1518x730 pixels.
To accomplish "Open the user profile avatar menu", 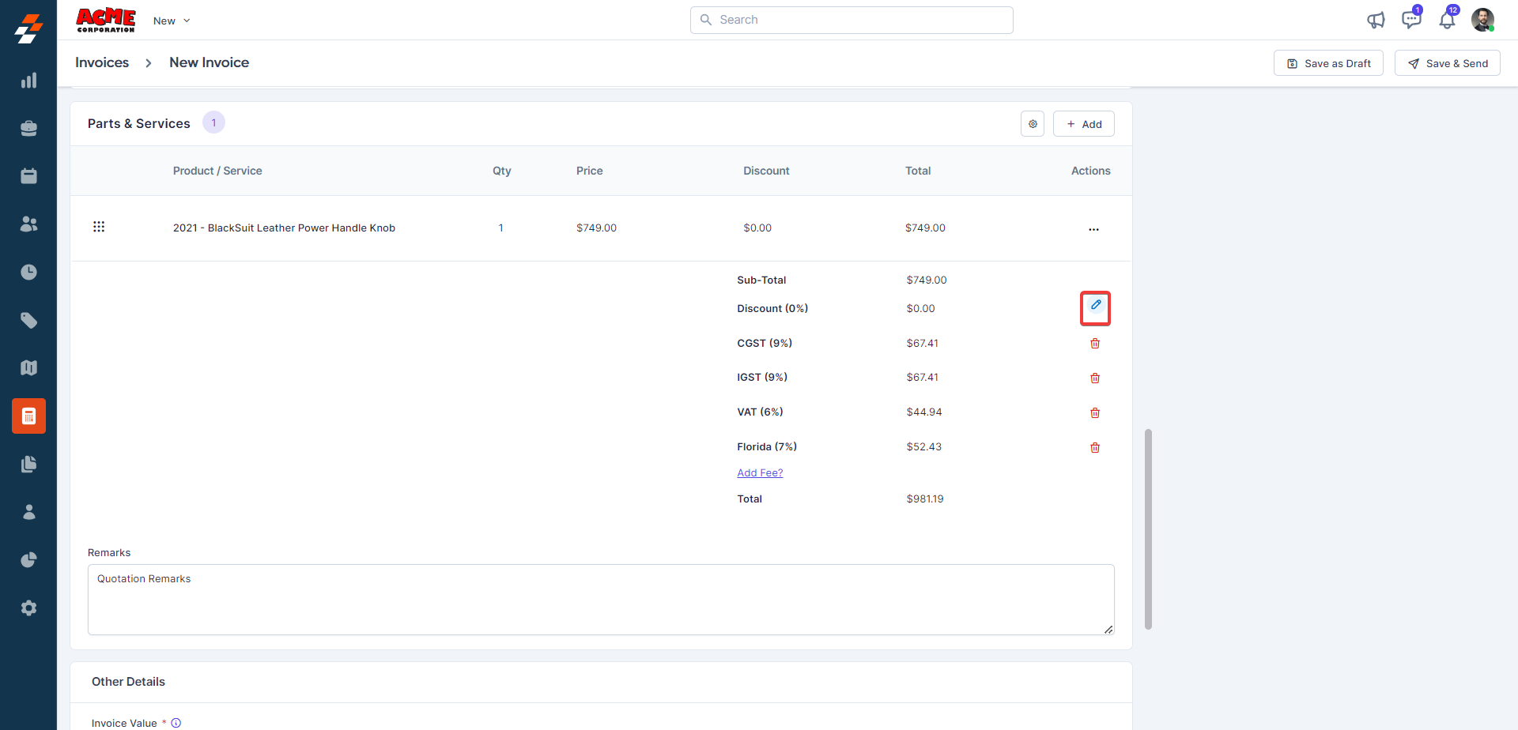I will 1482,20.
